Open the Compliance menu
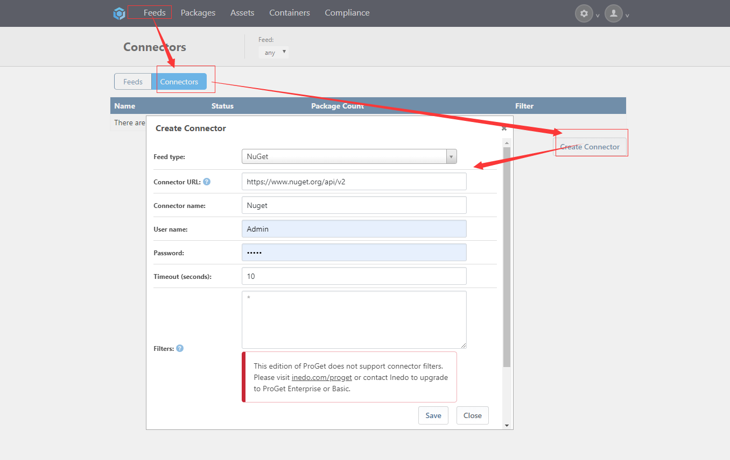 (347, 12)
